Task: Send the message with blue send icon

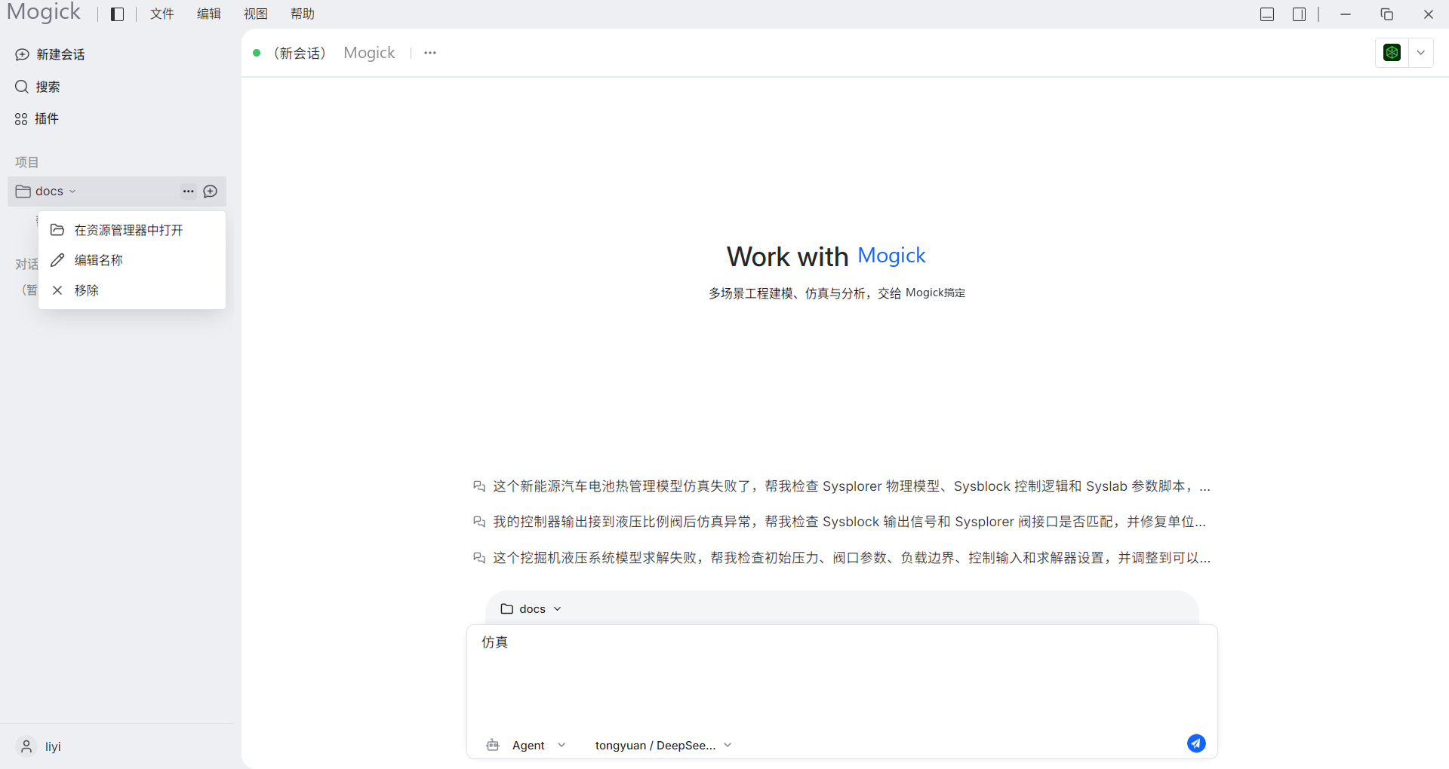Action: coord(1196,743)
